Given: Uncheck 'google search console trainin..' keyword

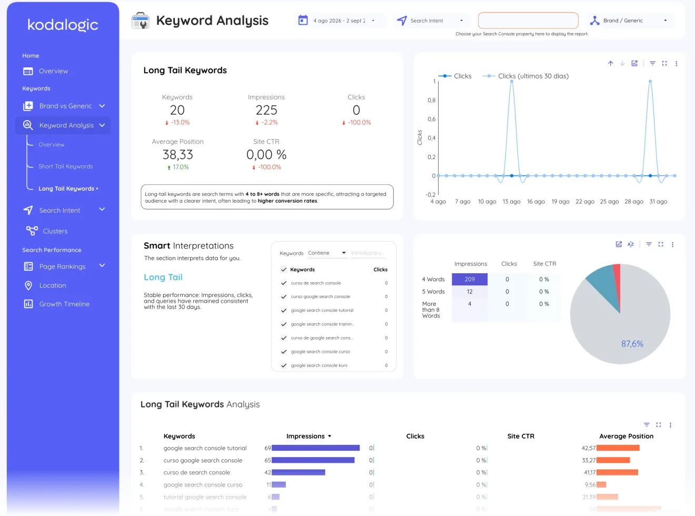Looking at the screenshot, I should (x=284, y=324).
